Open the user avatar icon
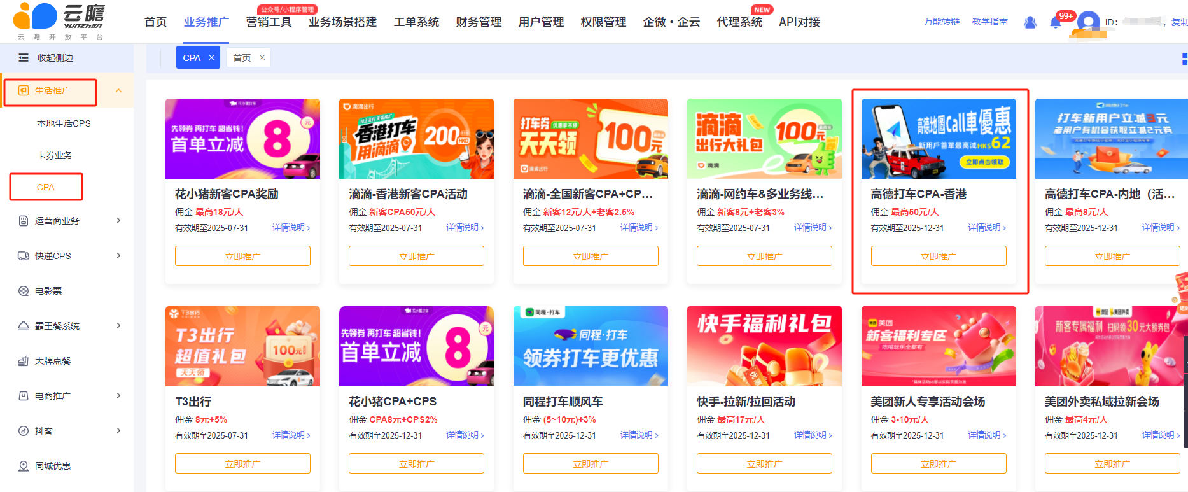This screenshot has width=1188, height=492. click(x=1088, y=22)
